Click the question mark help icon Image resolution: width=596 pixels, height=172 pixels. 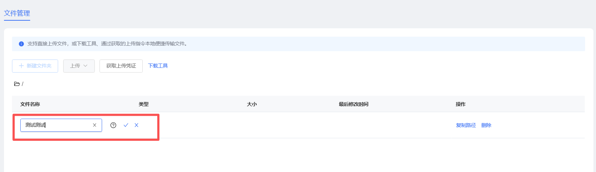tap(113, 125)
